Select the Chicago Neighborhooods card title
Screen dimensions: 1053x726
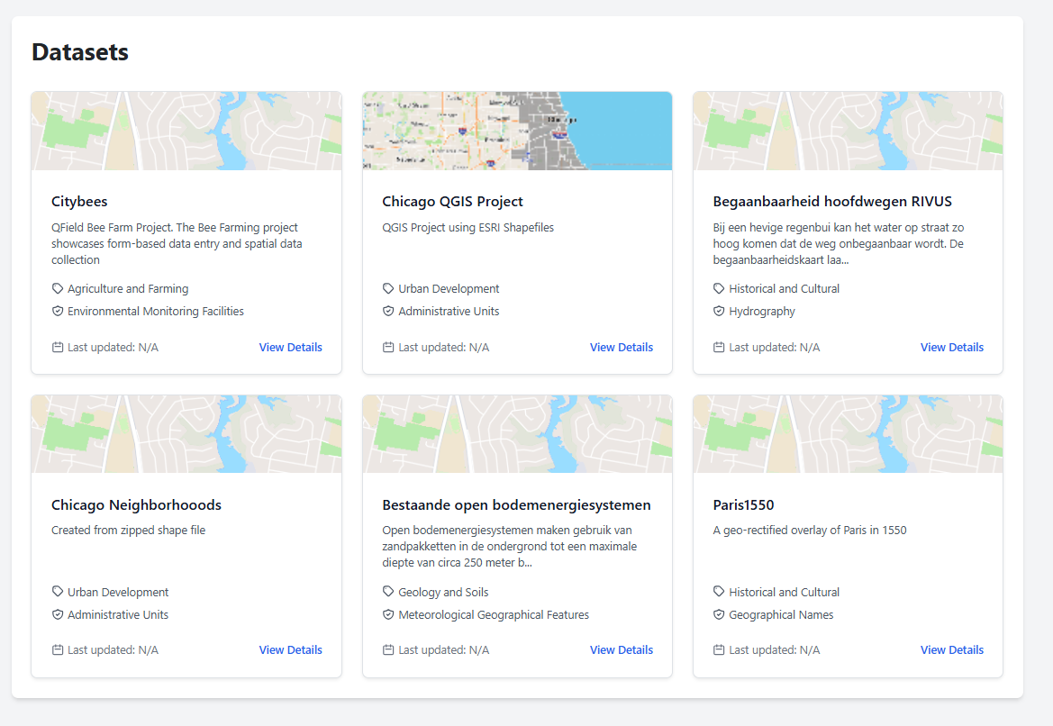click(136, 505)
